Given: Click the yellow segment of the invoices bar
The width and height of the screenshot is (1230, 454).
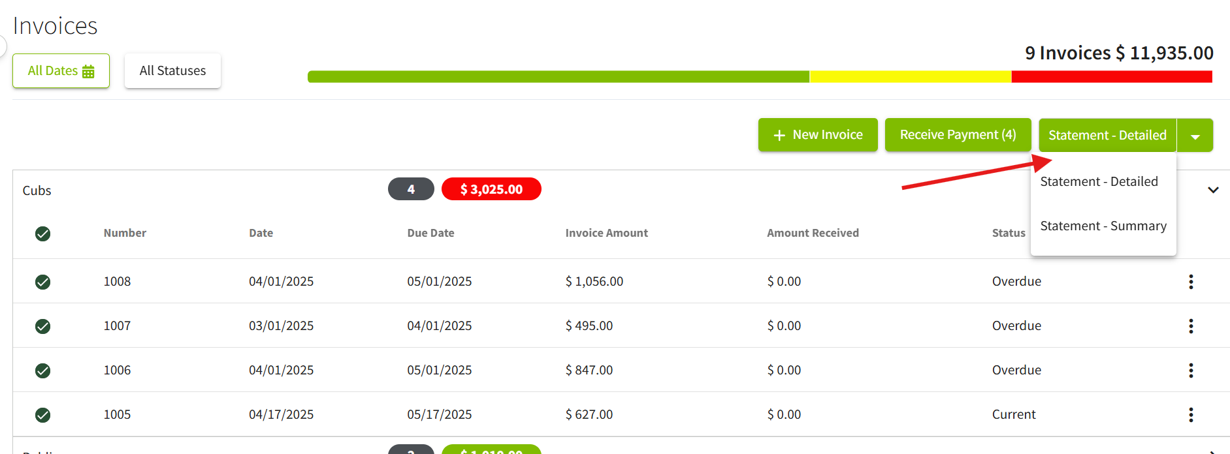Looking at the screenshot, I should (x=910, y=77).
